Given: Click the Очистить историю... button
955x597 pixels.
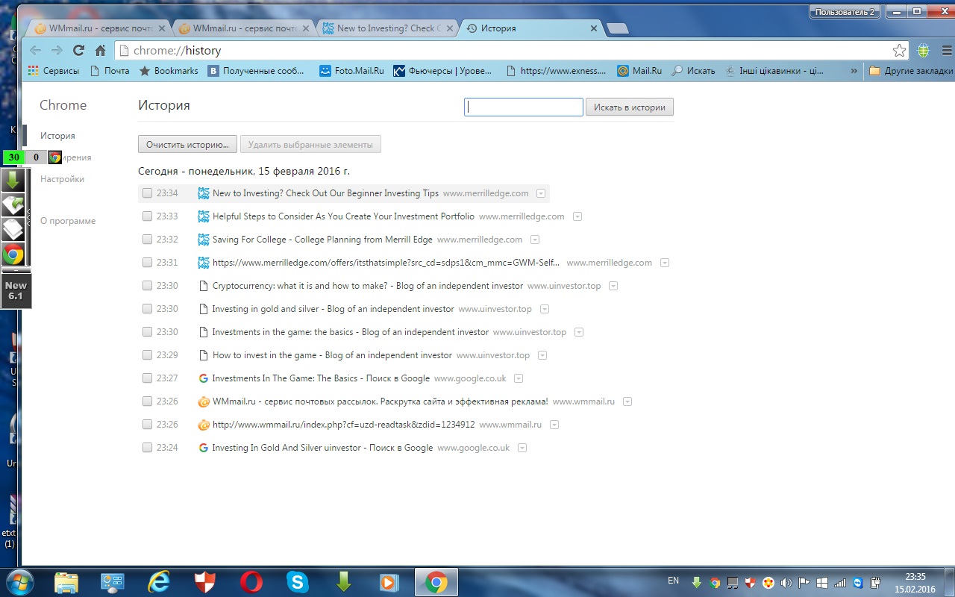Looking at the screenshot, I should click(188, 144).
